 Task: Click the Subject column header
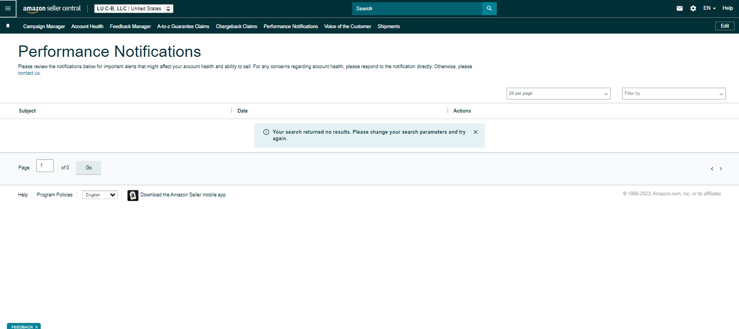27,111
